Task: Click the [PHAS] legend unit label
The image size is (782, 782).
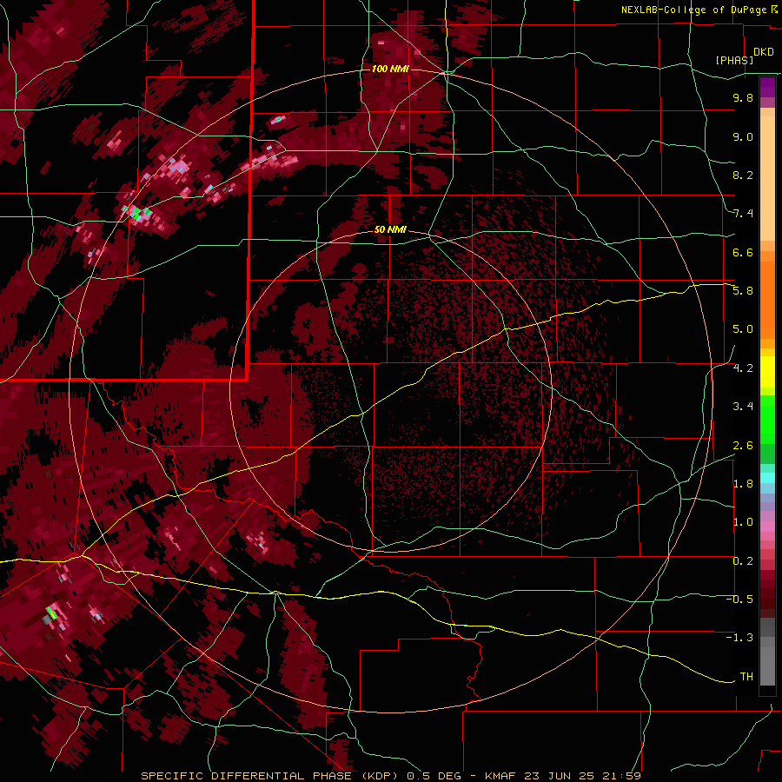Action: pos(734,60)
